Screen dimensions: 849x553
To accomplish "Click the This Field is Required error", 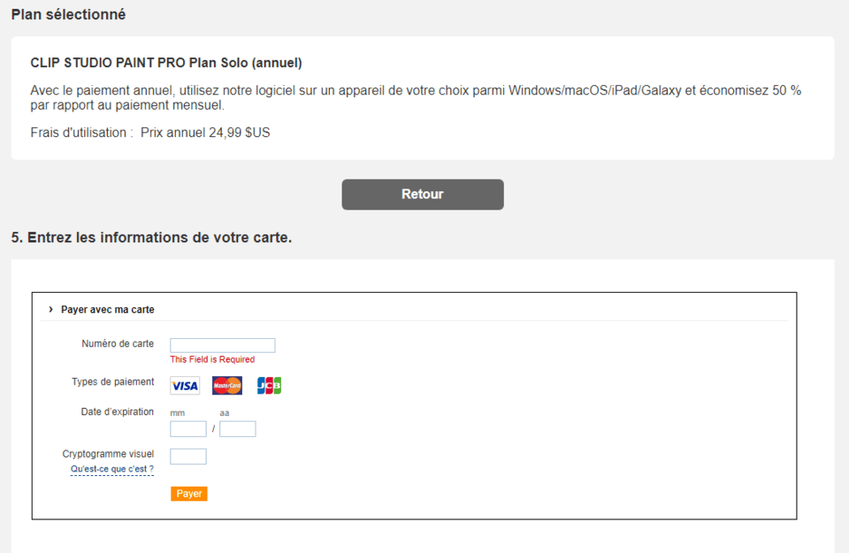I will (212, 359).
